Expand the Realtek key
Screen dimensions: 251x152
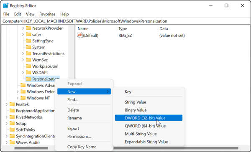[x=7, y=104]
